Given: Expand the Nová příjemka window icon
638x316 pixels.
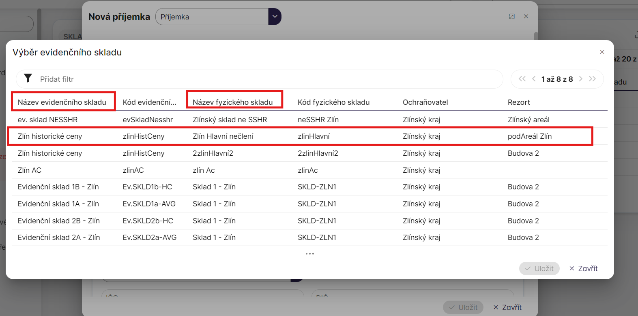Looking at the screenshot, I should pos(512,17).
